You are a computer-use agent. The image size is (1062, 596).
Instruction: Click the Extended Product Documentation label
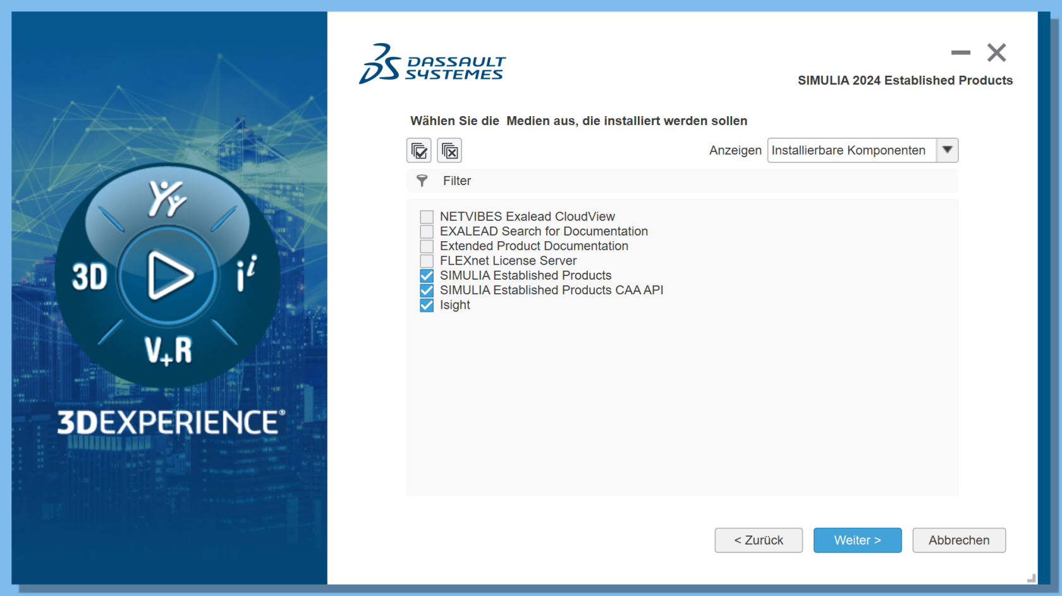coord(534,246)
